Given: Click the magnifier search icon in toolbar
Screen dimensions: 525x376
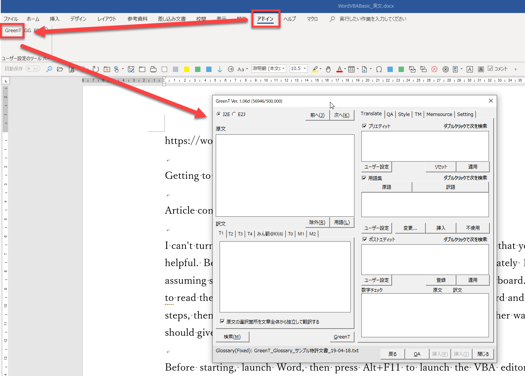Looking at the screenshot, I should pyautogui.click(x=49, y=69).
